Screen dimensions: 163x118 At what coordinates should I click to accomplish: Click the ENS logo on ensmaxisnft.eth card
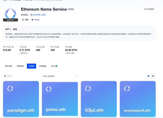tap(127, 88)
